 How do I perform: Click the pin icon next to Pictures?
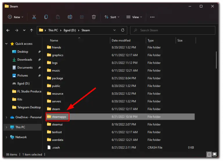[39, 76]
